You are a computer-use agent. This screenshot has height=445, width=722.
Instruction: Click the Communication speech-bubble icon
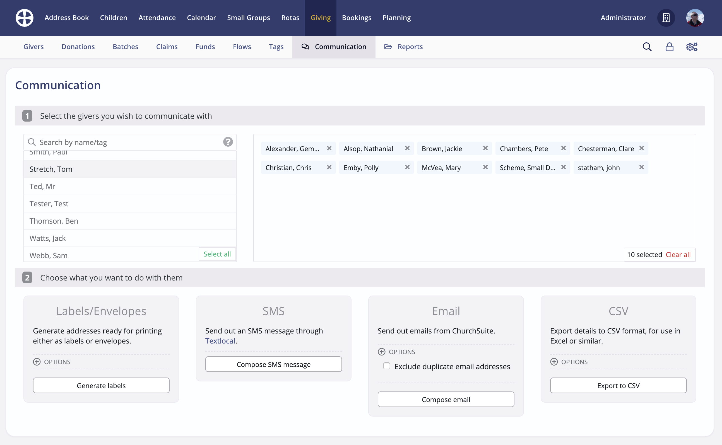[x=305, y=47]
